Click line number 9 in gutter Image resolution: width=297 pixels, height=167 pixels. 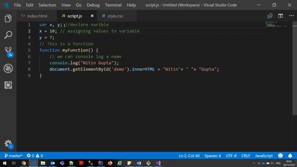coord(29,76)
